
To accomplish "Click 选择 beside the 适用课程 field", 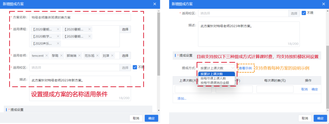I will coord(125,29).
